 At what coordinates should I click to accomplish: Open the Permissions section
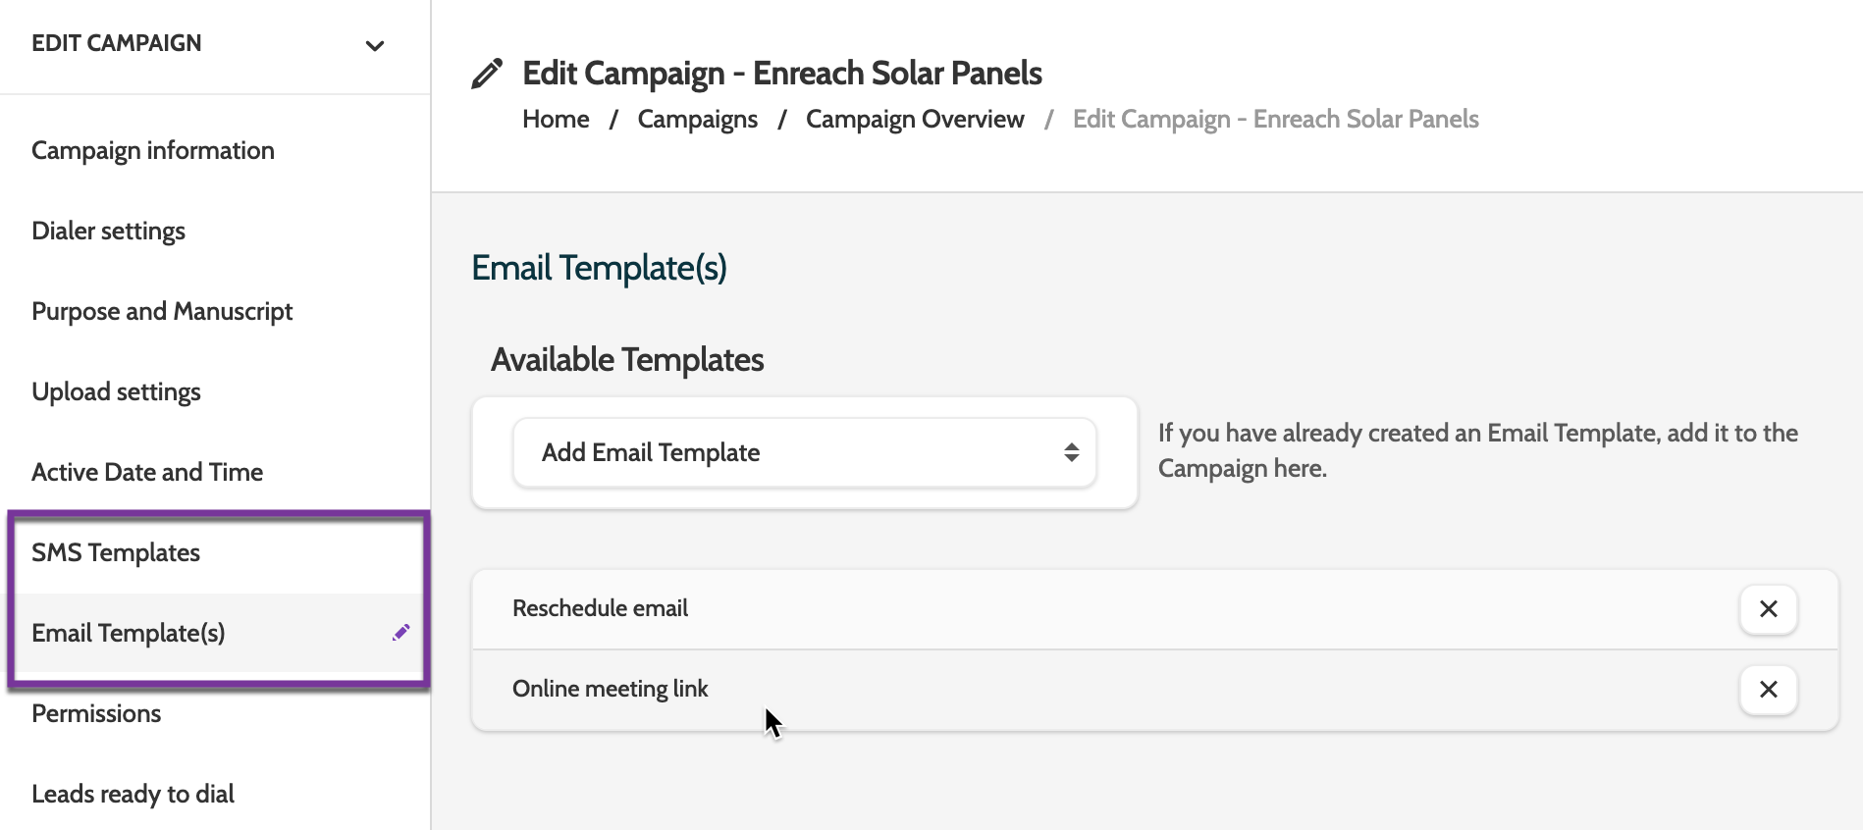[96, 713]
